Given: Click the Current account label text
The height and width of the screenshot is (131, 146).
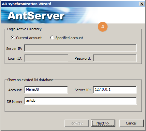Looking at the screenshot, I should coord(29,38).
